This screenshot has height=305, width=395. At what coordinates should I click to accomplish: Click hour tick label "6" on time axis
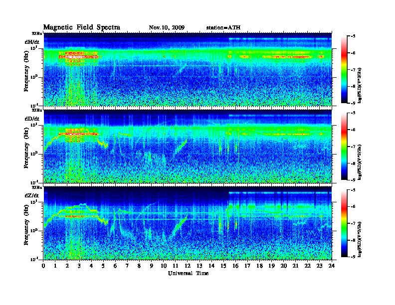coord(115,266)
